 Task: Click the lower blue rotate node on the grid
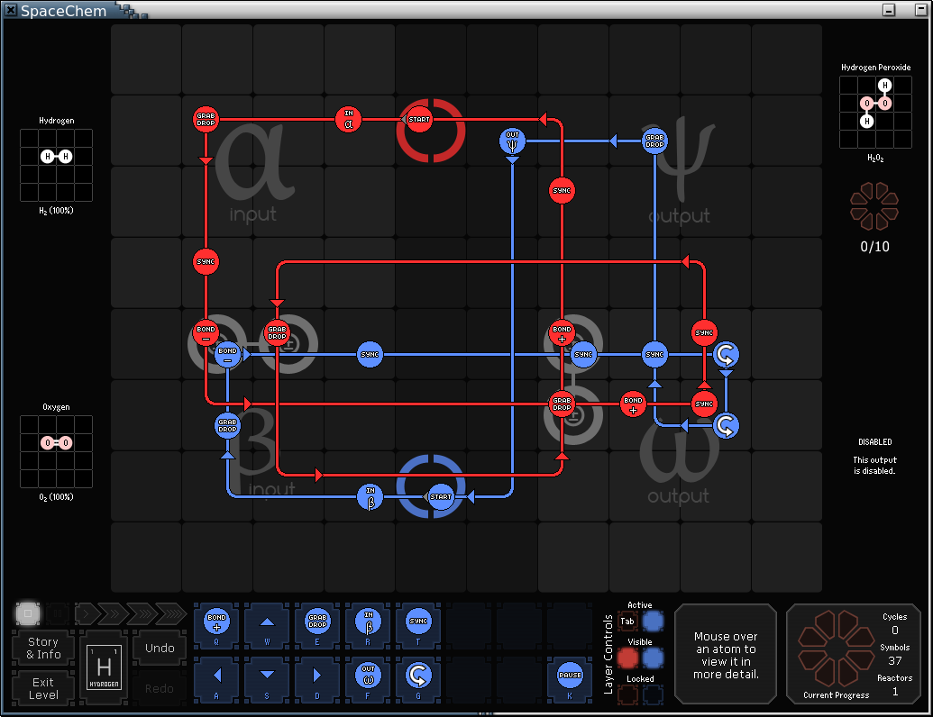click(x=726, y=426)
